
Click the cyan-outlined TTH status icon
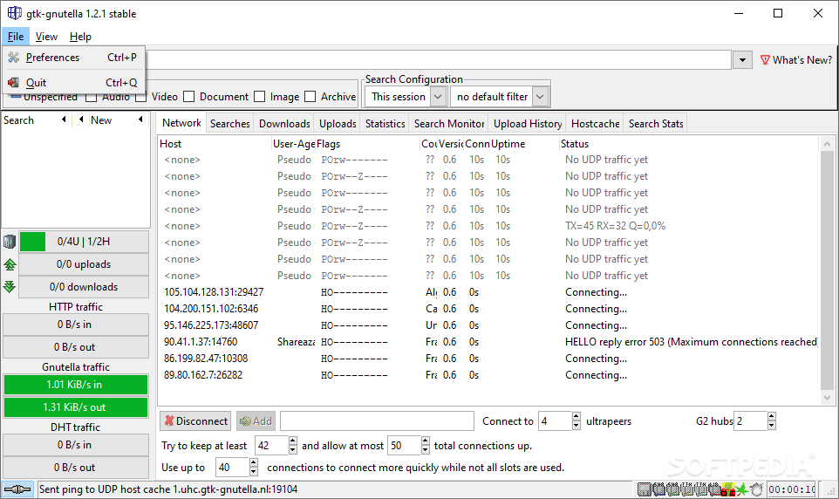click(x=701, y=489)
